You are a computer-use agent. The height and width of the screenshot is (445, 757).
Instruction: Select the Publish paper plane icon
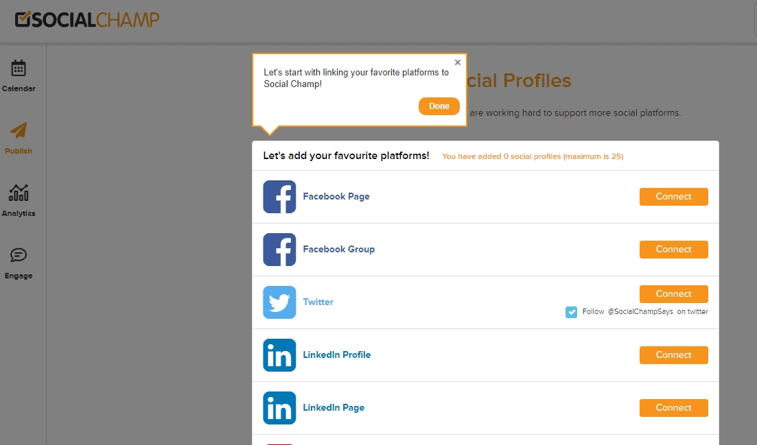pyautogui.click(x=19, y=130)
